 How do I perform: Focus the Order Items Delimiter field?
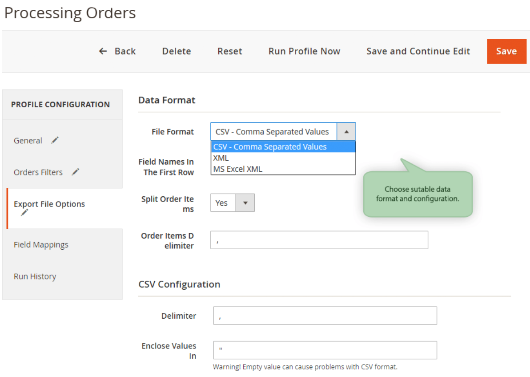[x=319, y=240]
